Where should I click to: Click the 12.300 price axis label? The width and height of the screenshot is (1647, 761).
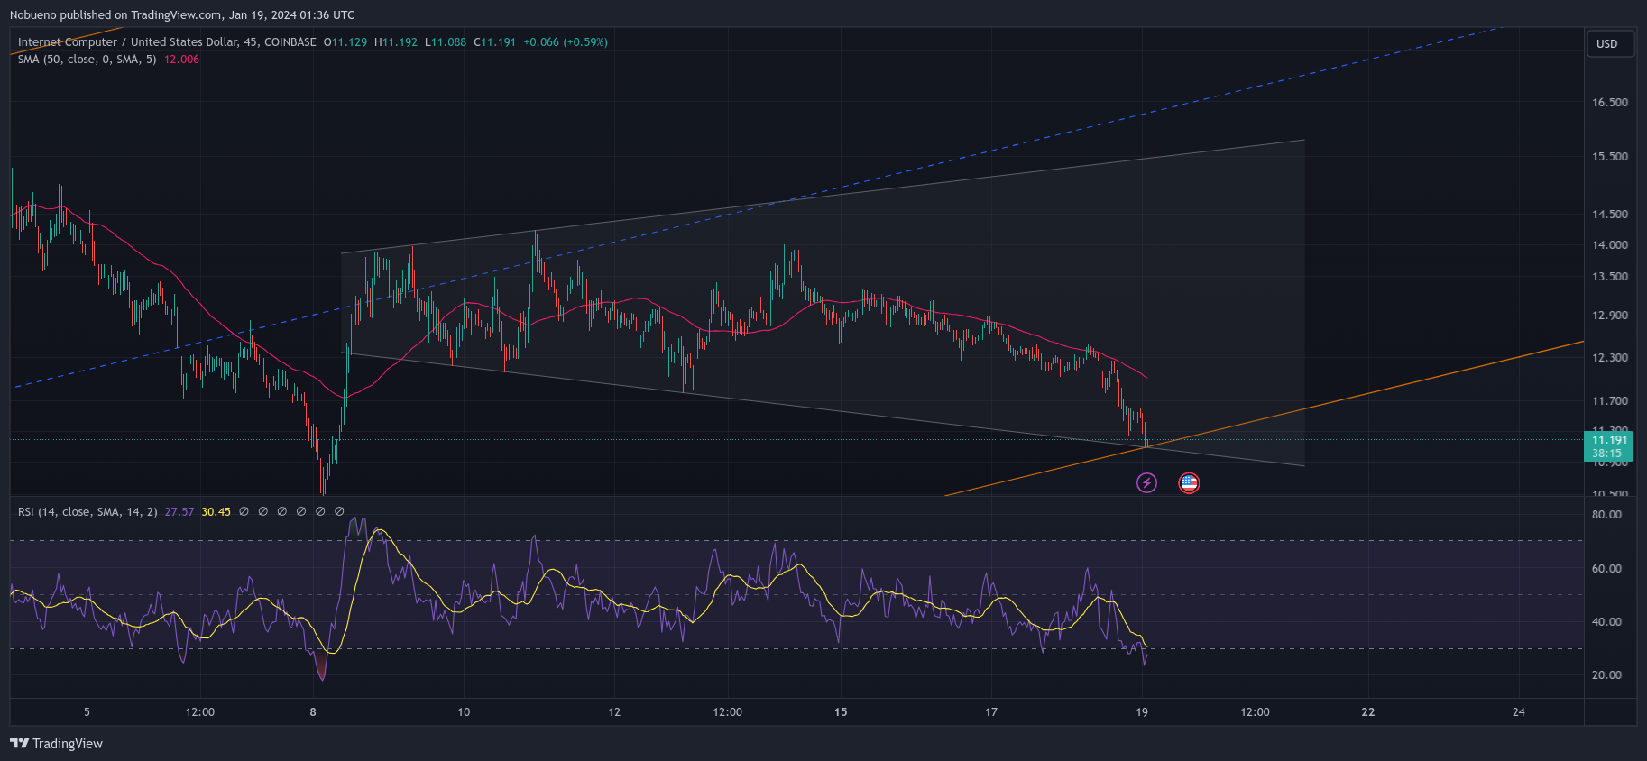(1610, 358)
